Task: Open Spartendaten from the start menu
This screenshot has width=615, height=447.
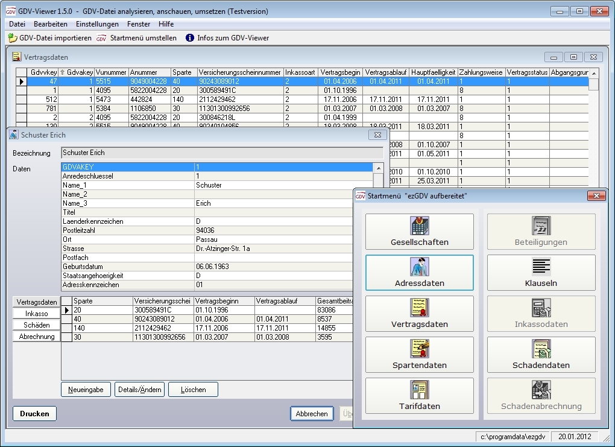Action: click(419, 355)
